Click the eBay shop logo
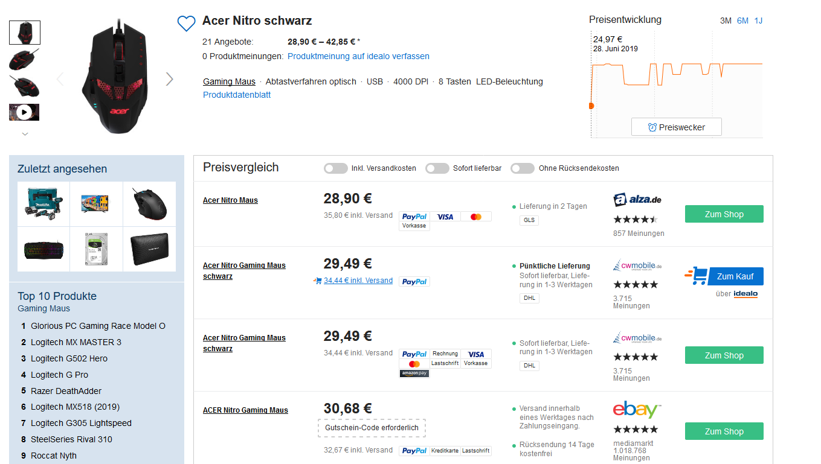 637,410
